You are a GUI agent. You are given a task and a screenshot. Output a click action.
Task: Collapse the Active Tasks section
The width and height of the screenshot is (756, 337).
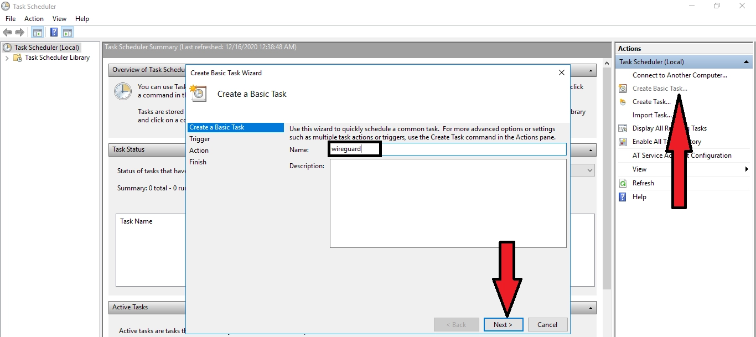pos(591,308)
